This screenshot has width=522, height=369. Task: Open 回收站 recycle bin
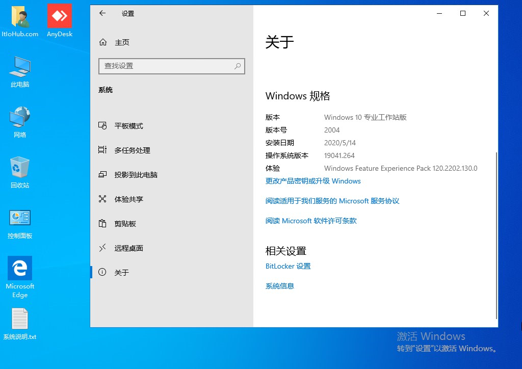coord(20,173)
